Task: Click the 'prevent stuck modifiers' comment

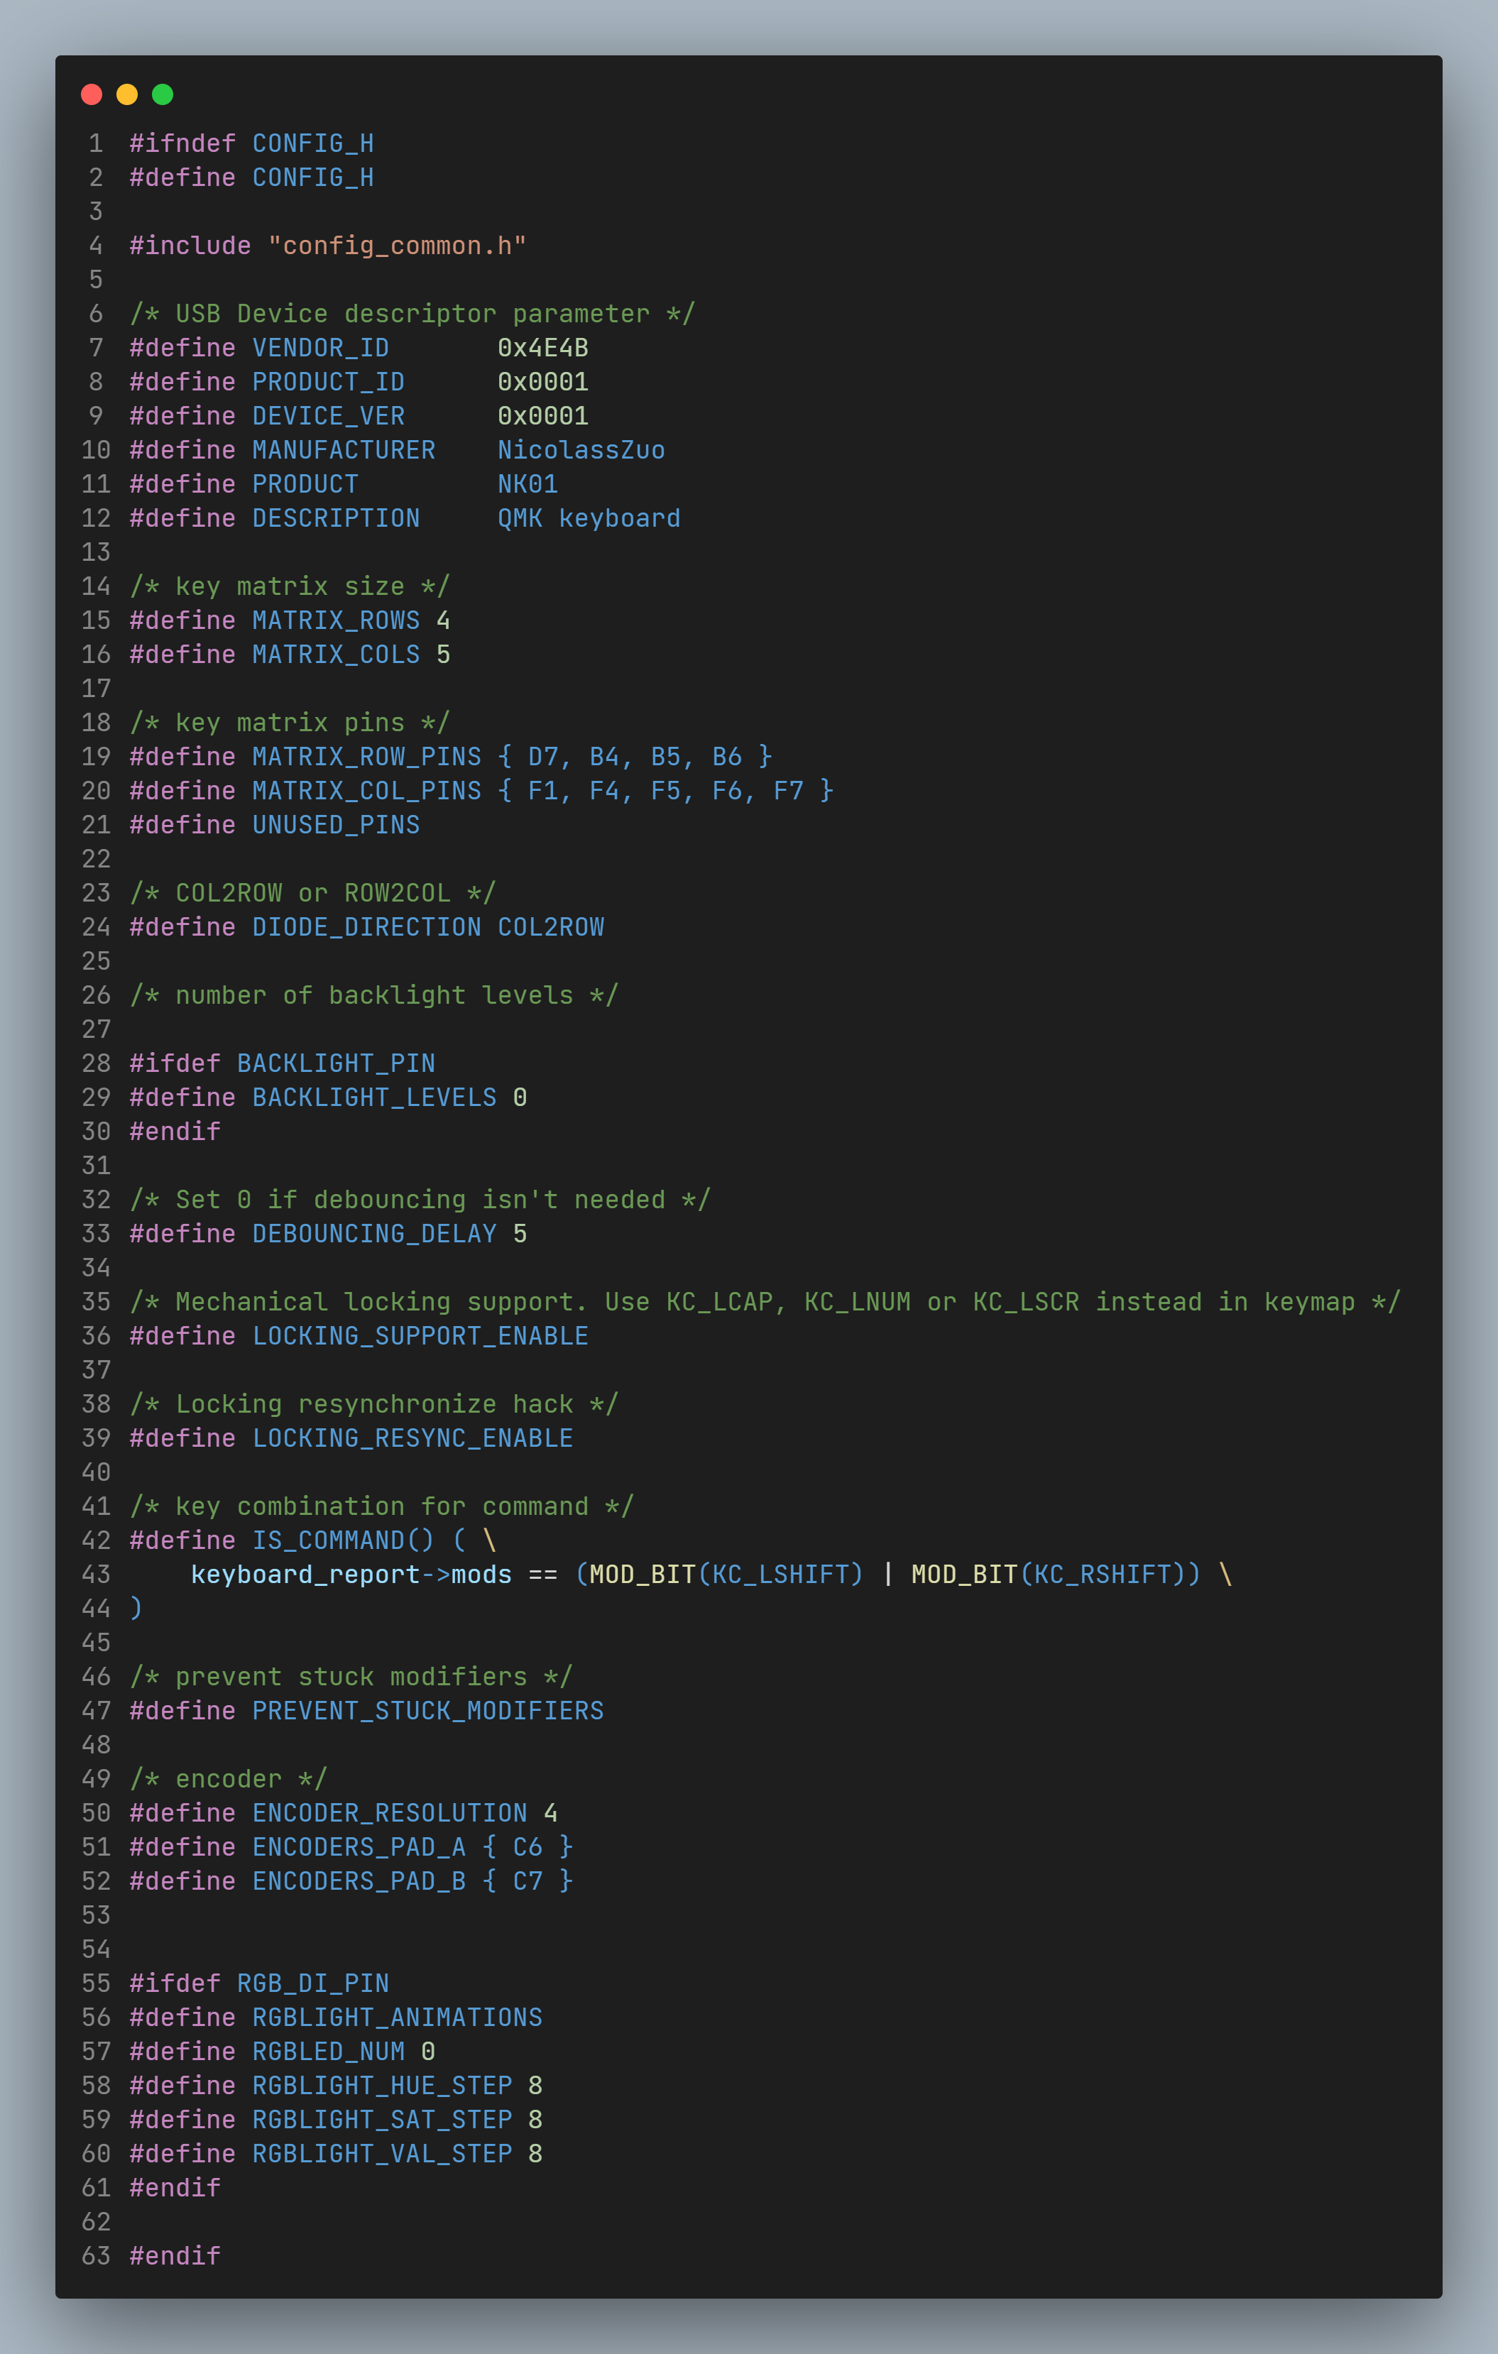Action: click(x=351, y=1677)
